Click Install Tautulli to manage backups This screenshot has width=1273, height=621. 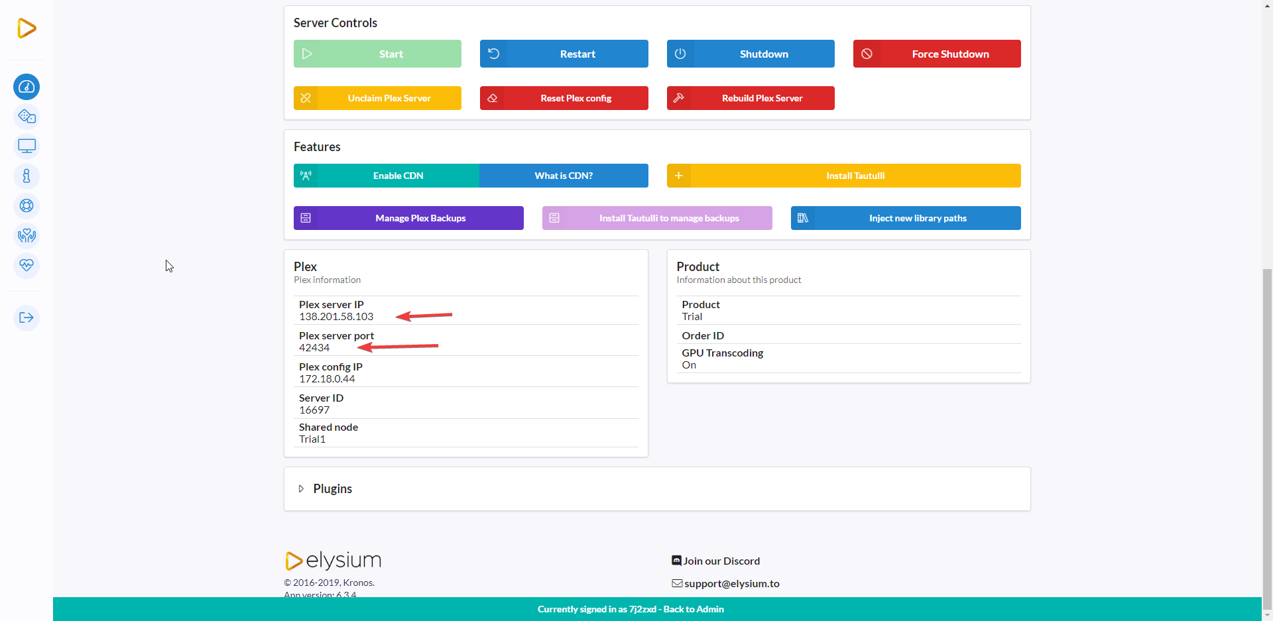(x=657, y=218)
